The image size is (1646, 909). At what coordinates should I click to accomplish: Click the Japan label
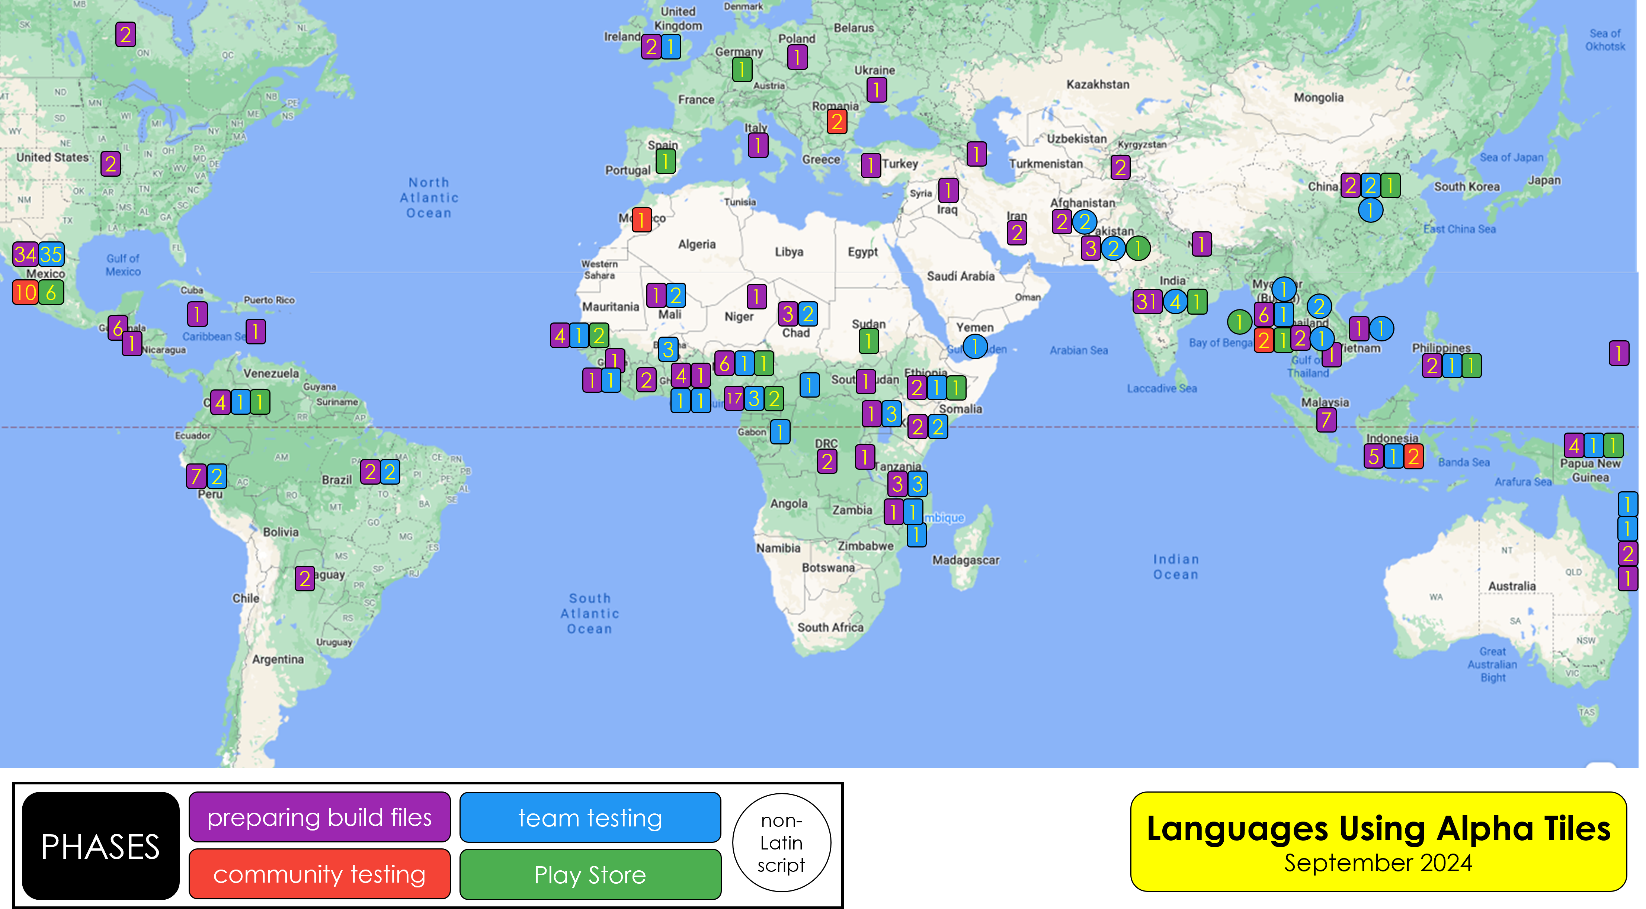[1544, 180]
